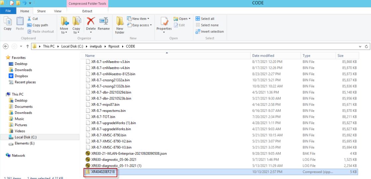Open Recent places in Favorites
The width and height of the screenshot is (371, 179).
25,82
